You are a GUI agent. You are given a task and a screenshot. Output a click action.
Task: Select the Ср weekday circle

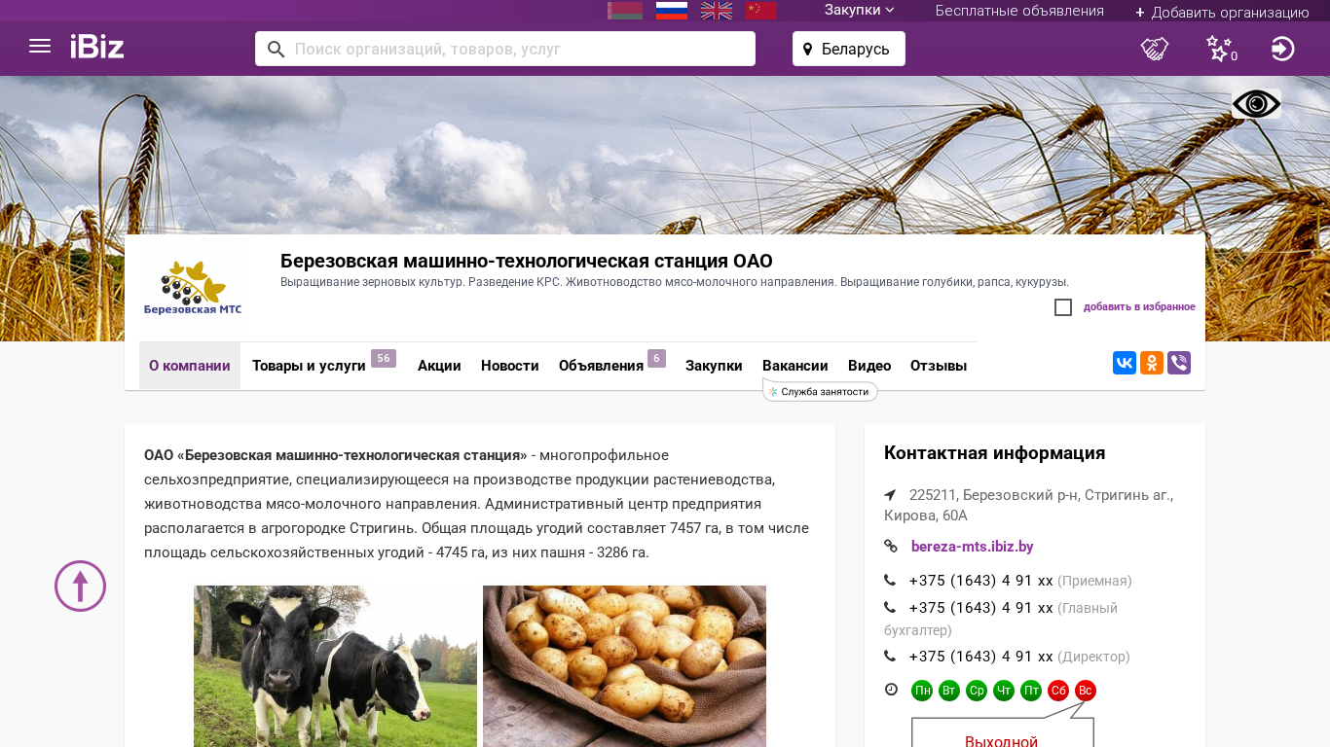(977, 691)
